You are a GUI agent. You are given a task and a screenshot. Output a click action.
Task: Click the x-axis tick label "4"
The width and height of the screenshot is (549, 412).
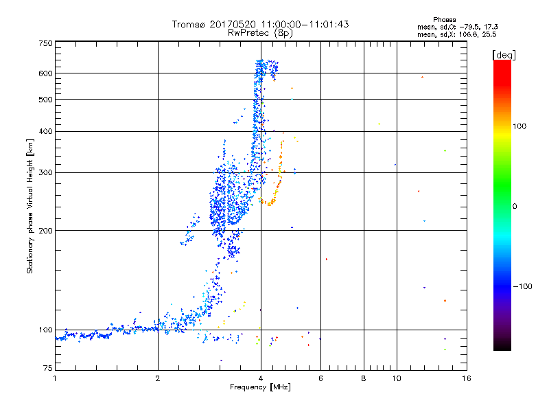261,378
